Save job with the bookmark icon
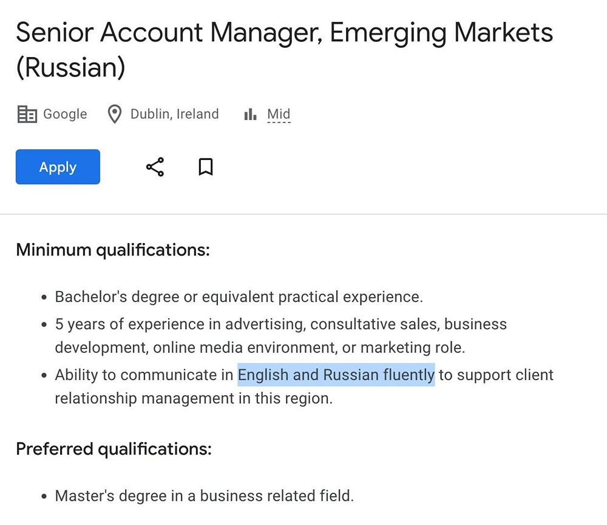 206,167
